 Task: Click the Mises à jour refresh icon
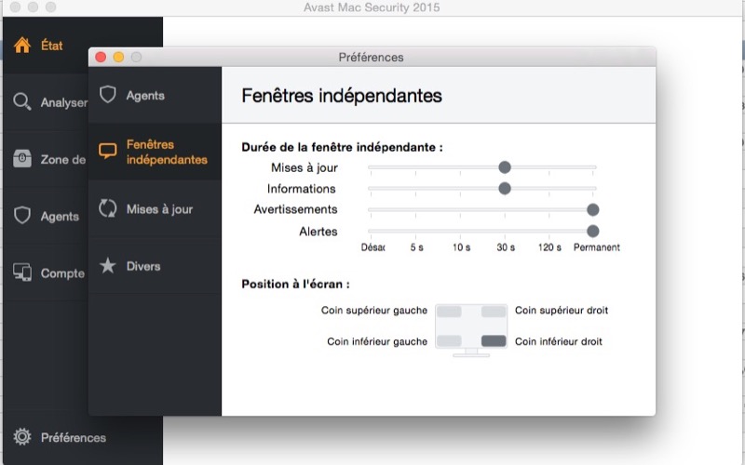108,208
